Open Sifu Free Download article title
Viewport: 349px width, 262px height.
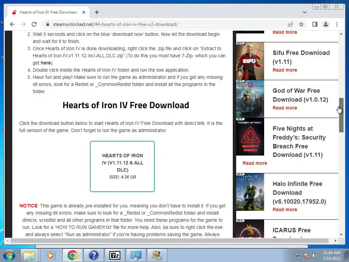tap(301, 57)
